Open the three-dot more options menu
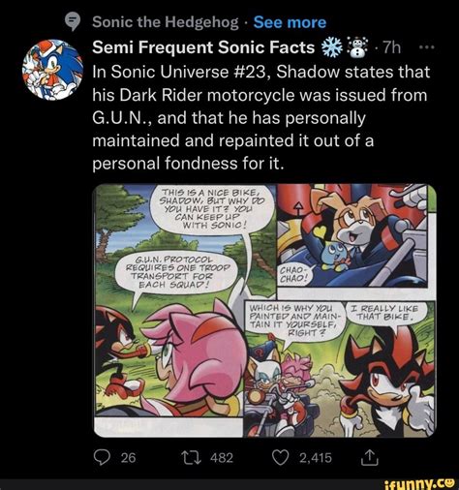459x490 pixels. pyautogui.click(x=427, y=47)
